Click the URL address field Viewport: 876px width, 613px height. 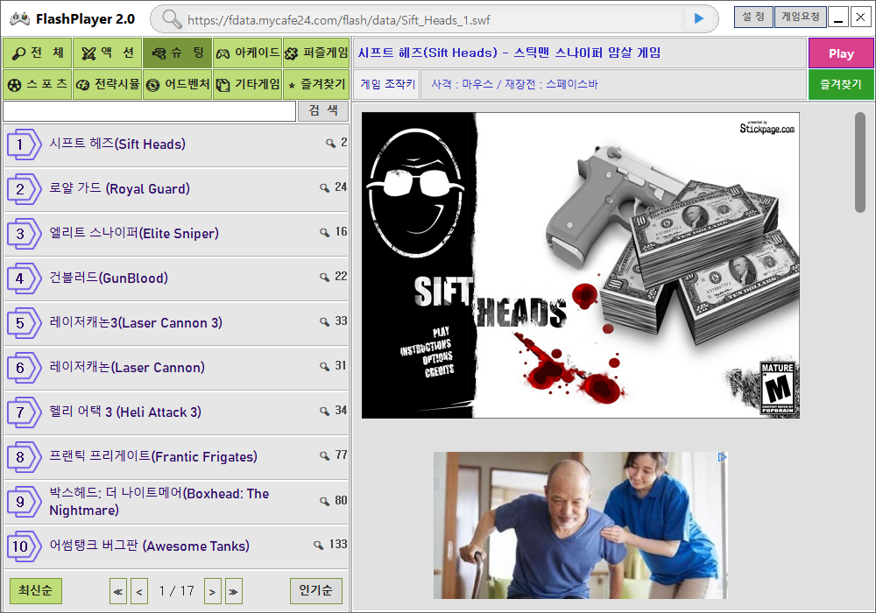click(x=433, y=20)
